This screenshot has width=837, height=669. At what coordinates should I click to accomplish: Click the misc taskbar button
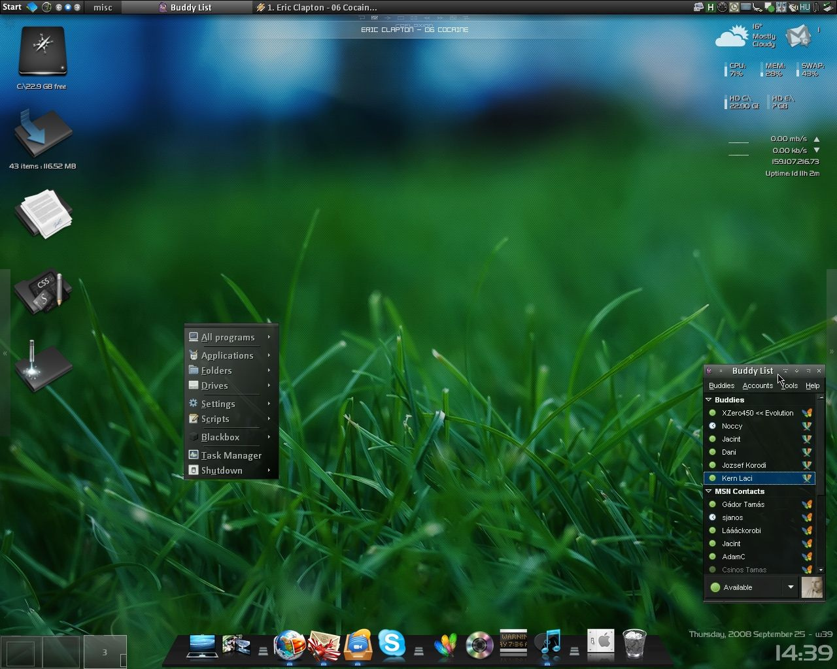click(103, 7)
